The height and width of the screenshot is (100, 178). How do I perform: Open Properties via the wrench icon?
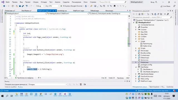[168, 14]
